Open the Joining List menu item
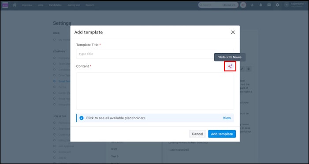 [x=74, y=5]
